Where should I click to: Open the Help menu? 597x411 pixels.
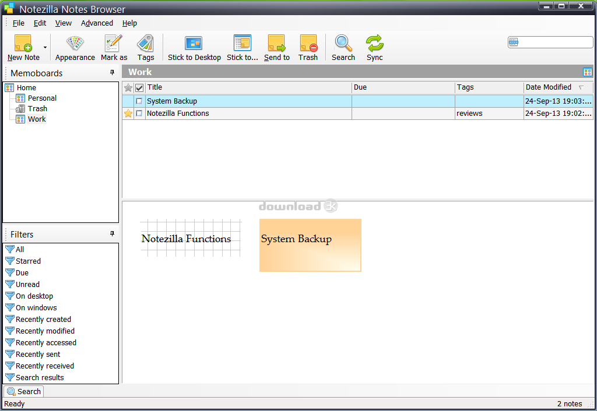(129, 23)
